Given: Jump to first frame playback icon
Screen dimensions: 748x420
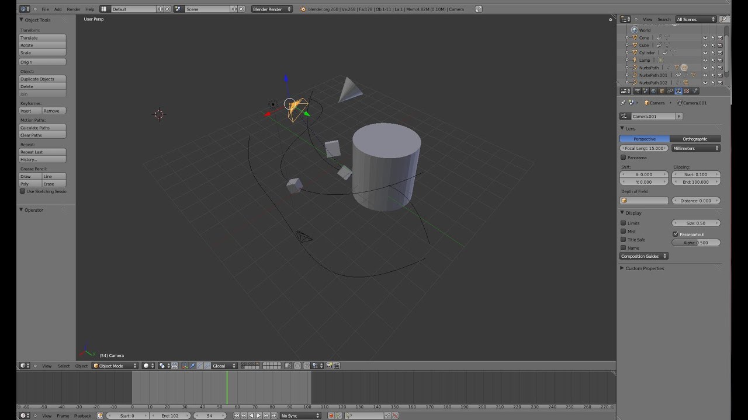Looking at the screenshot, I should click(x=237, y=415).
